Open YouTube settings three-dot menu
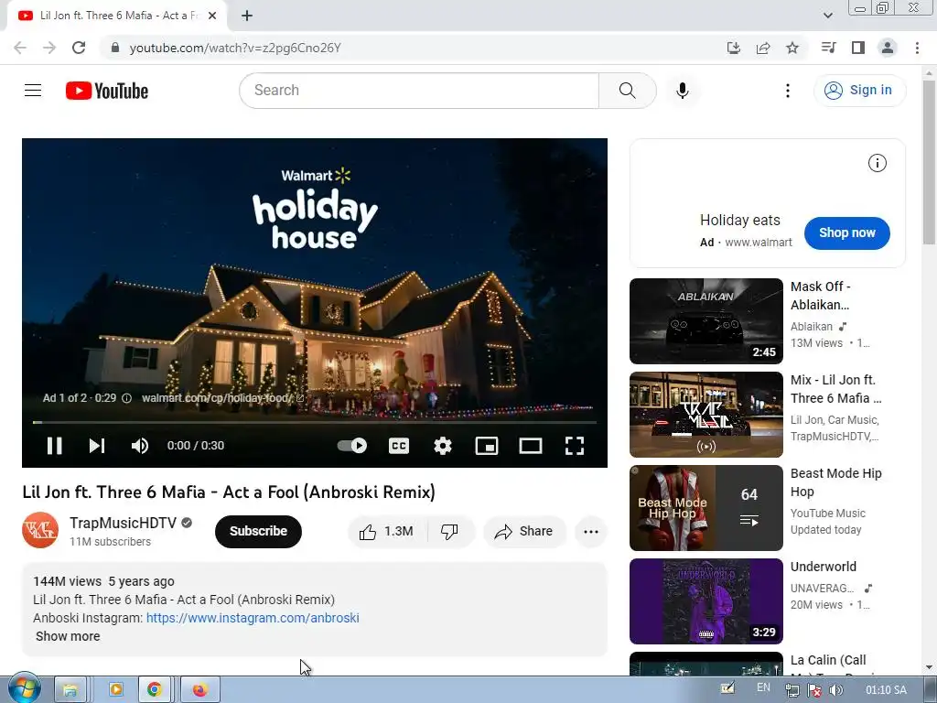This screenshot has width=937, height=703. click(x=788, y=91)
